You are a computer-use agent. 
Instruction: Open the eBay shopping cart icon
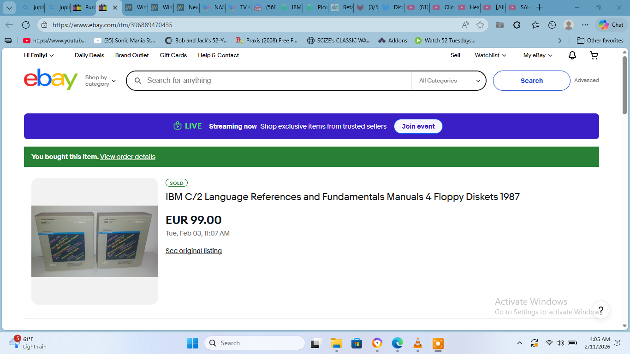[x=594, y=55]
